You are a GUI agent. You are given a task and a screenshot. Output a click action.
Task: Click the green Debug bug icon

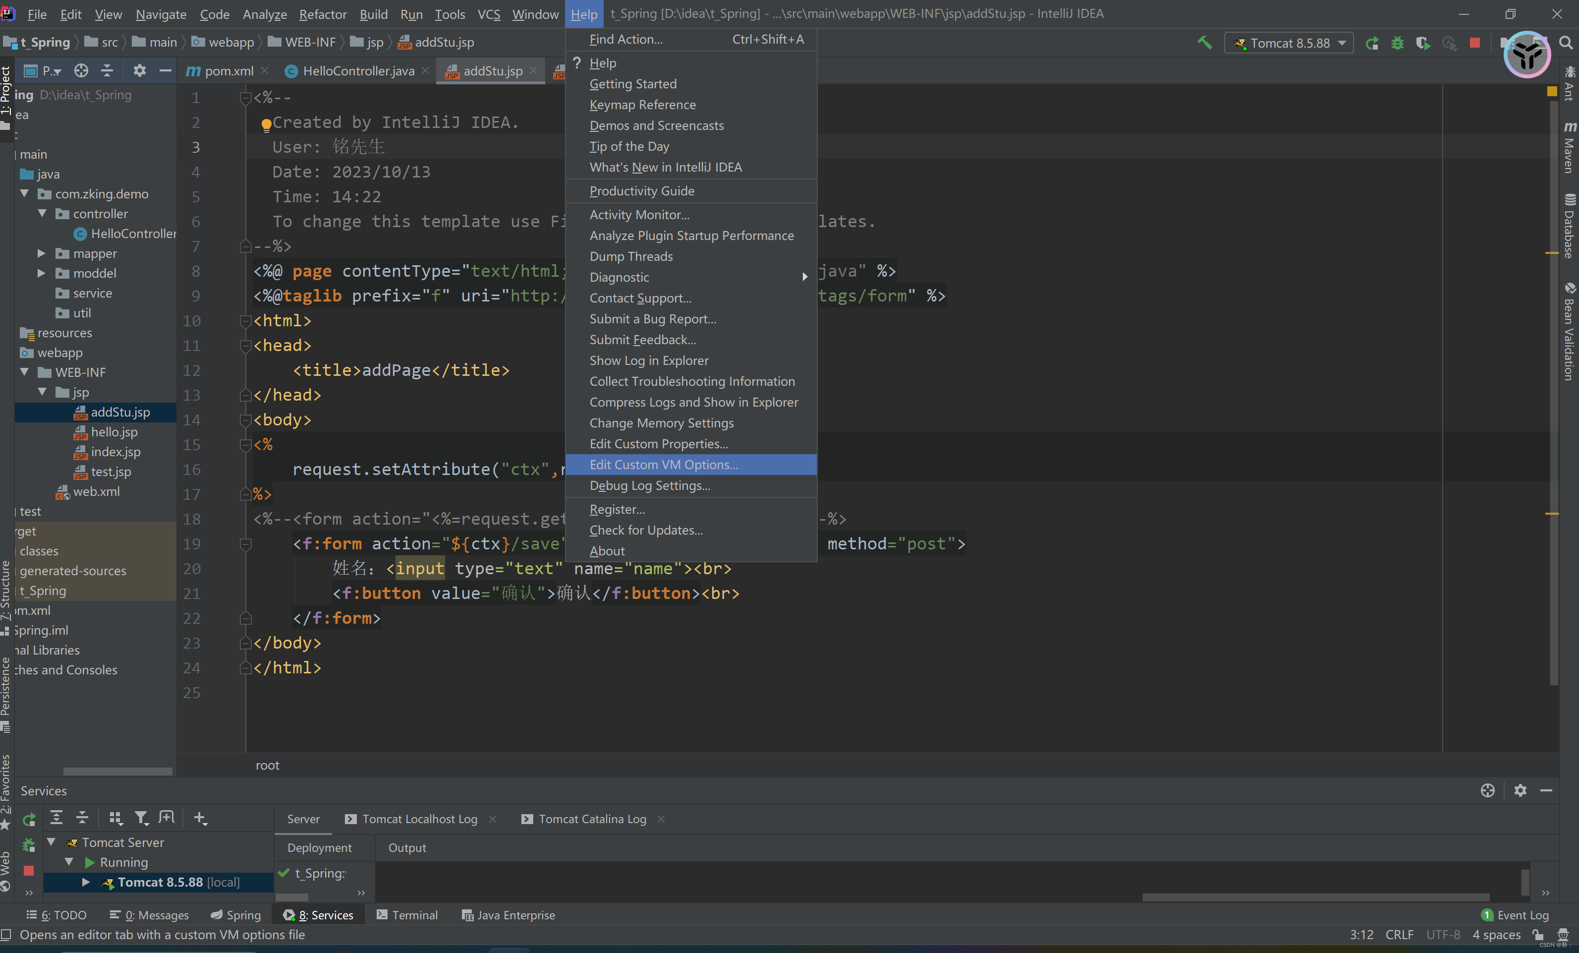1397,43
